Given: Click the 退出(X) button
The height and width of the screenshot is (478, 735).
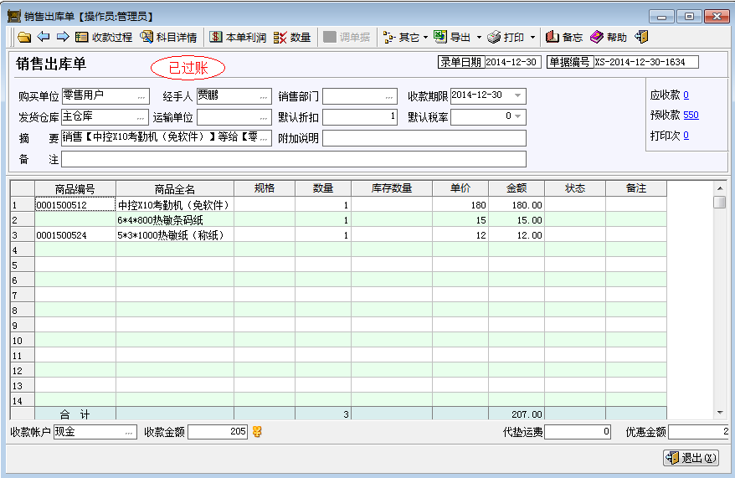Looking at the screenshot, I should (x=691, y=458).
